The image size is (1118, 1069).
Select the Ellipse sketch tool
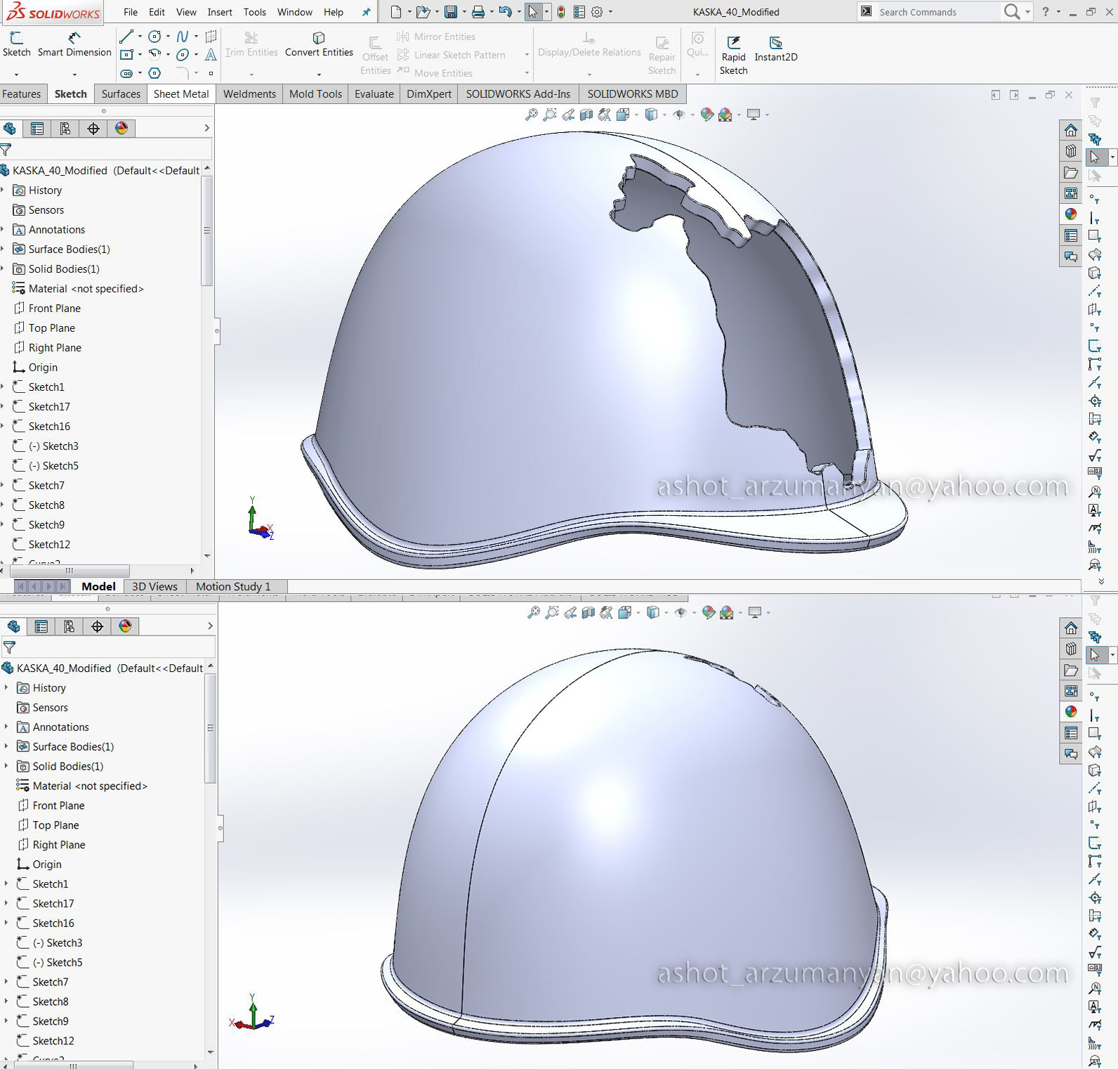[183, 54]
